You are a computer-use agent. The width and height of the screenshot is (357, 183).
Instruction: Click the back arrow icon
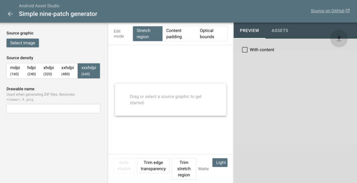10,14
